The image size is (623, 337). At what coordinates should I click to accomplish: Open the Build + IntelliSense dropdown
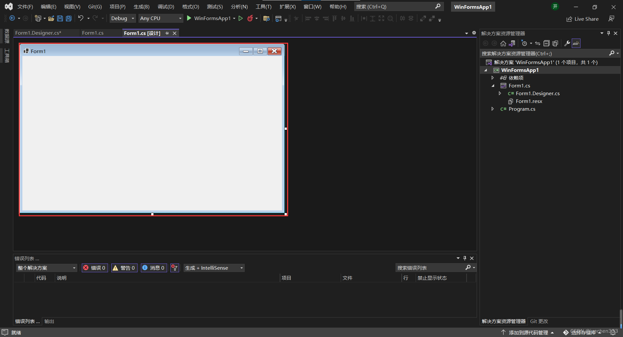pos(214,268)
